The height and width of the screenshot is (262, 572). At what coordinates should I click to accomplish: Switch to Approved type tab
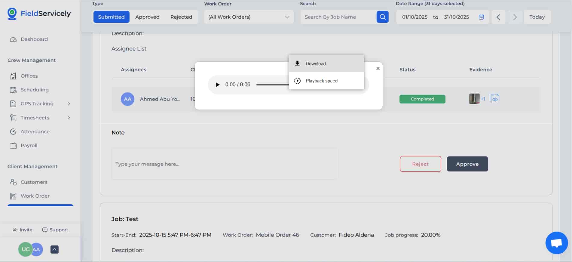[x=147, y=17]
